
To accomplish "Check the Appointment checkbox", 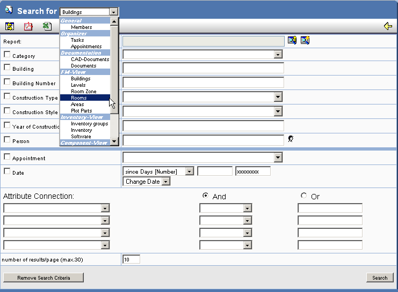I will pos(7,157).
